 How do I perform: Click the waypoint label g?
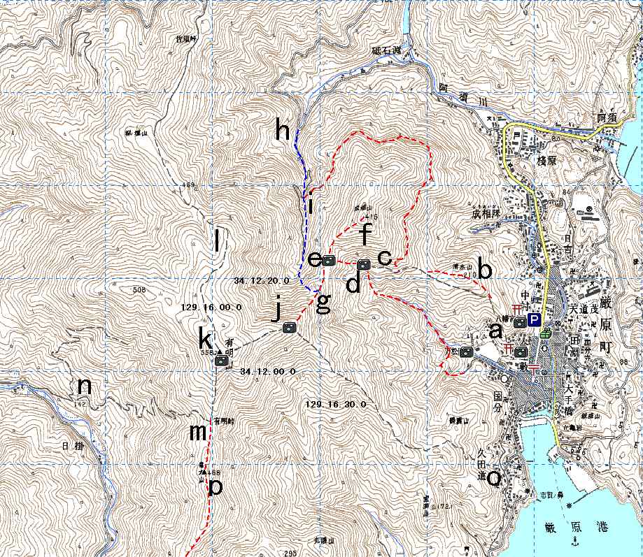click(323, 303)
